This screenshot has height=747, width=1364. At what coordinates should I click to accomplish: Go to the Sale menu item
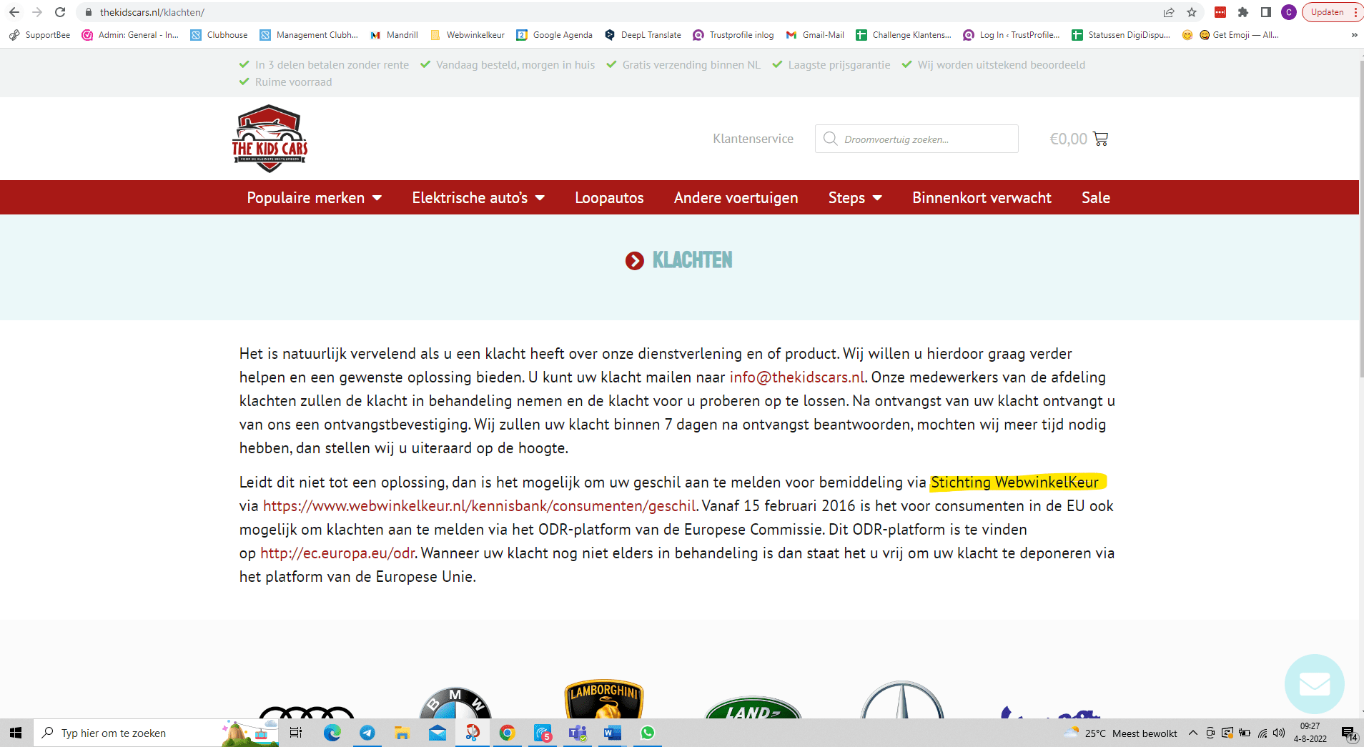[x=1095, y=198]
